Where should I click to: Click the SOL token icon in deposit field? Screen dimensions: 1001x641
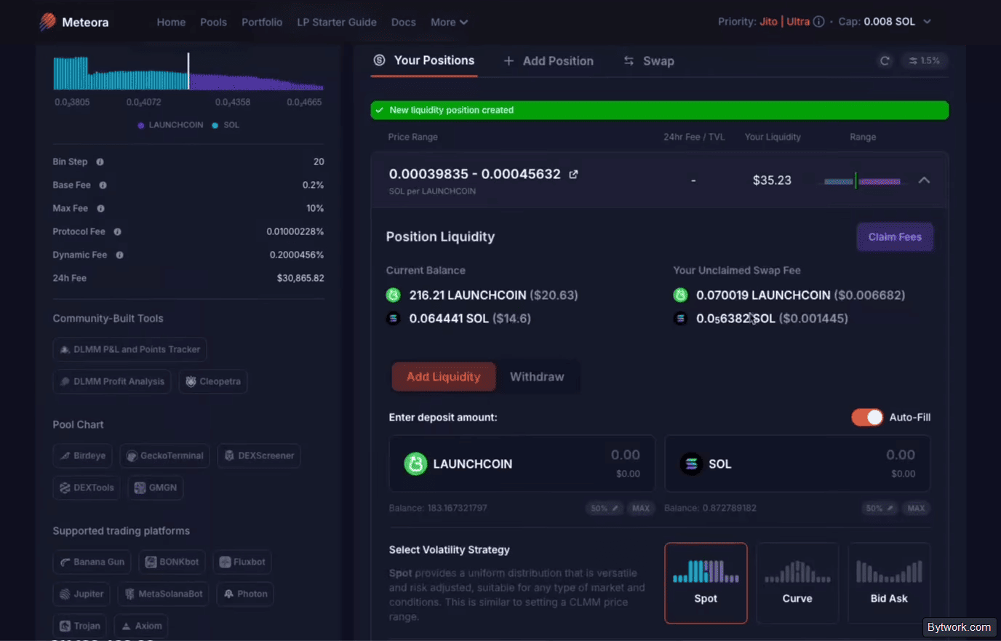691,463
